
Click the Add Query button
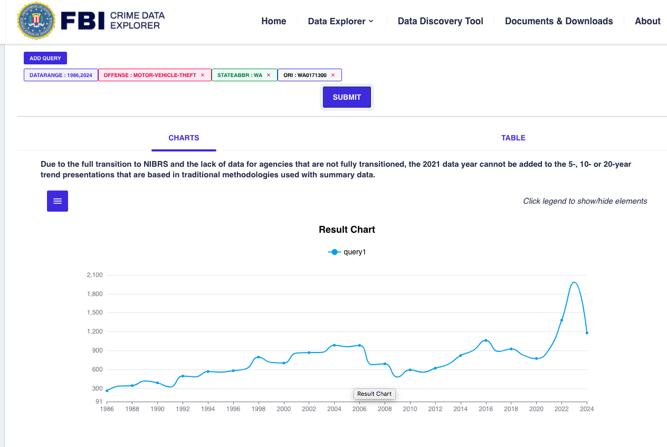[x=45, y=58]
